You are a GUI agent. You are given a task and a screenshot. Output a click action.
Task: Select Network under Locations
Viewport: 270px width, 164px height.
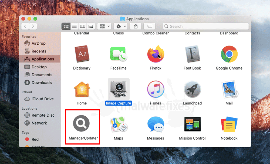[x=40, y=123]
